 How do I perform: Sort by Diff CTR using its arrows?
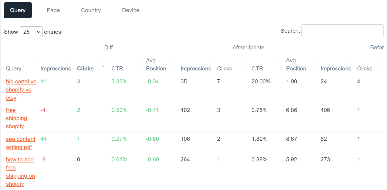[x=138, y=64]
